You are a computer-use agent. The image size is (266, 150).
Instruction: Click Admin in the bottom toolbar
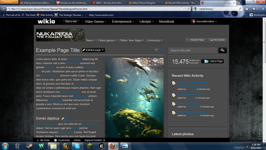click(77, 140)
